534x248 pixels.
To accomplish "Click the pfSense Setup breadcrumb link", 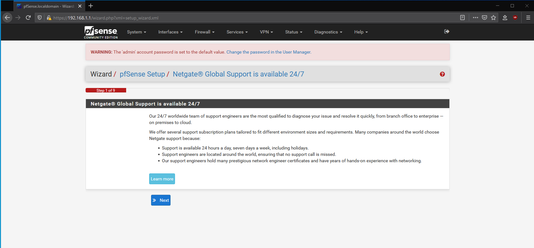I will click(x=142, y=74).
